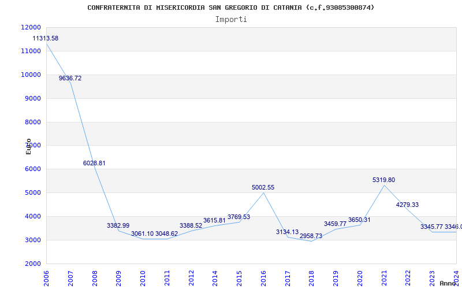The width and height of the screenshot is (462, 289).
Task: Select data label 3769.53
Action: point(239,217)
